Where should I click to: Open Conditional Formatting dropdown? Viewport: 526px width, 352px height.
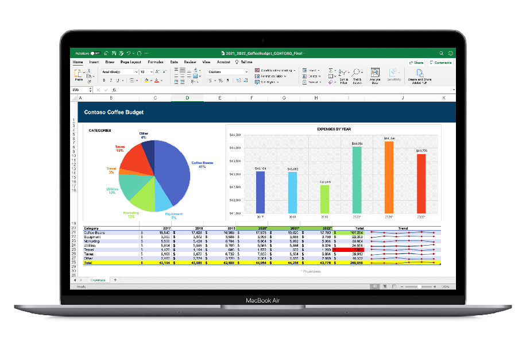click(275, 71)
